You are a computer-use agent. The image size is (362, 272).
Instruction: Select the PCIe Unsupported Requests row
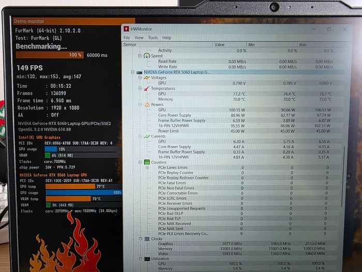pyautogui.click(x=243, y=208)
